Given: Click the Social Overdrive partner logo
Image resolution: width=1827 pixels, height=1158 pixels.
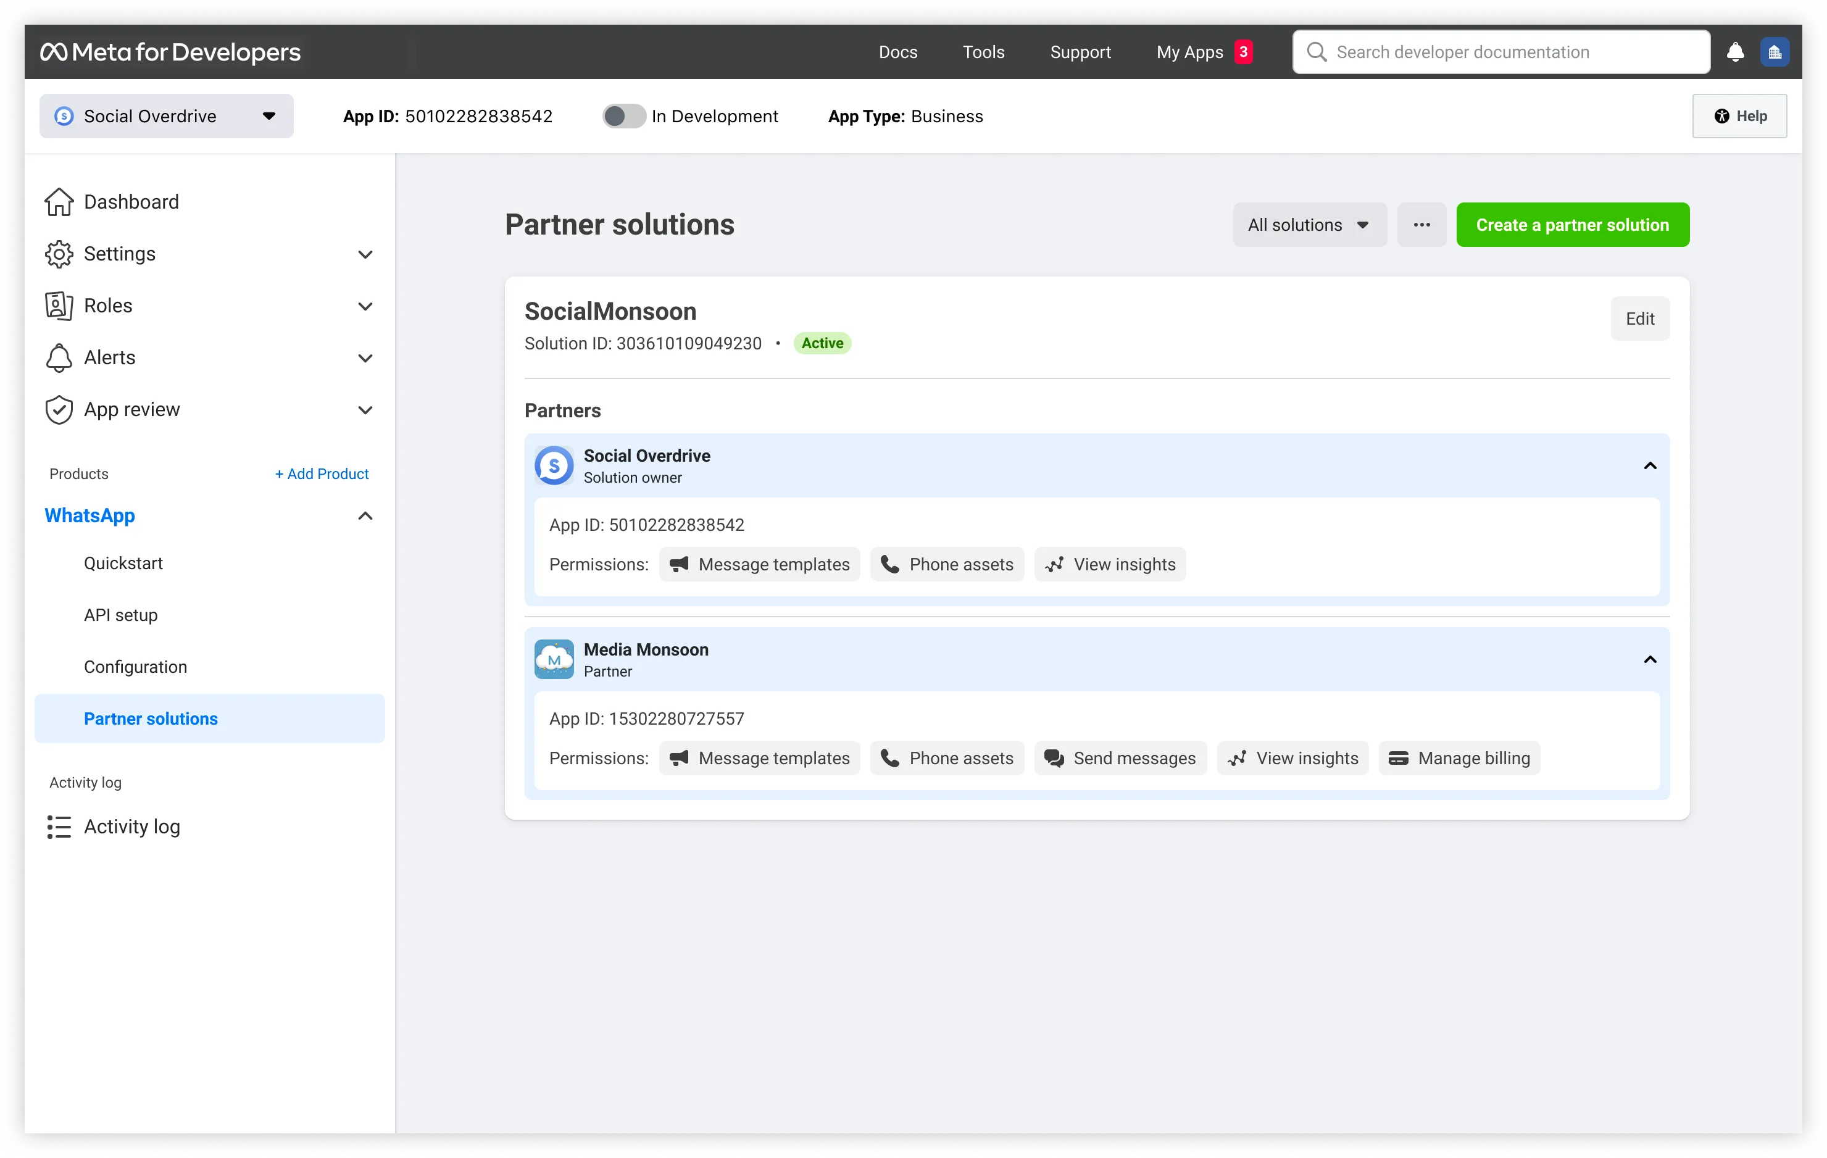Looking at the screenshot, I should click(x=554, y=466).
